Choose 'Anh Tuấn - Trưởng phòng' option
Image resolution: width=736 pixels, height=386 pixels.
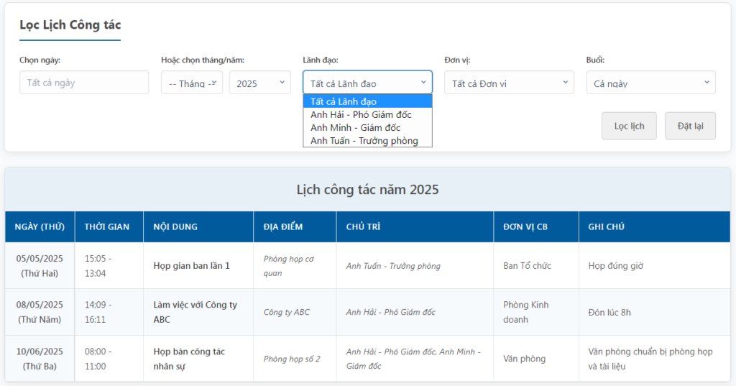pos(367,141)
